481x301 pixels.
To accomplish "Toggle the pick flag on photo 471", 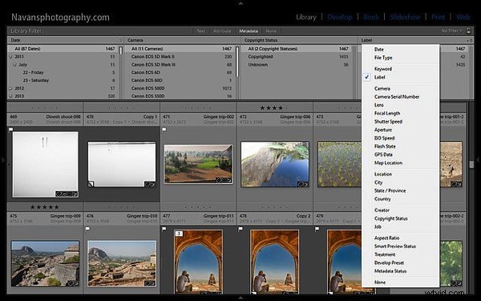I will click(164, 130).
